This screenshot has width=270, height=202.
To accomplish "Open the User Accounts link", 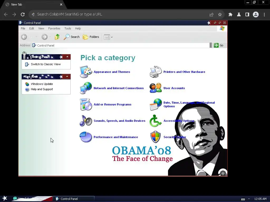I will click(174, 88).
